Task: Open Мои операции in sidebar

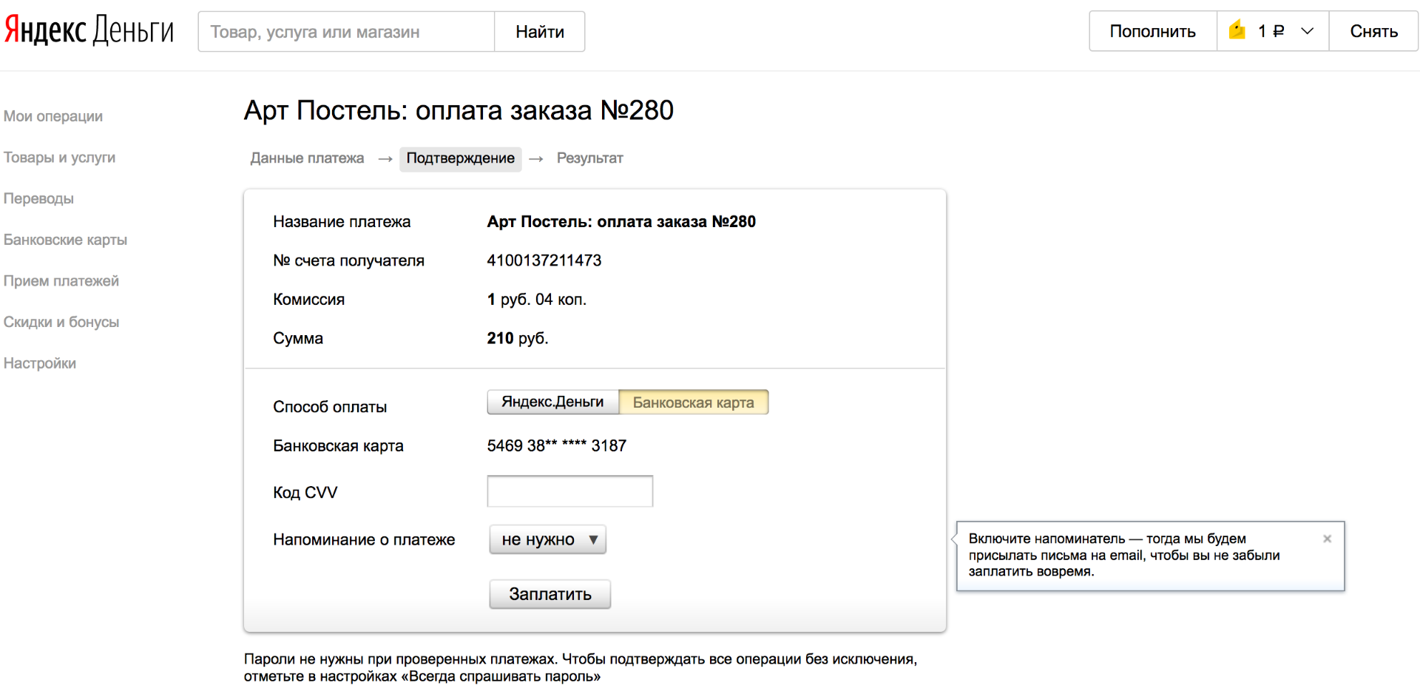Action: pos(53,116)
